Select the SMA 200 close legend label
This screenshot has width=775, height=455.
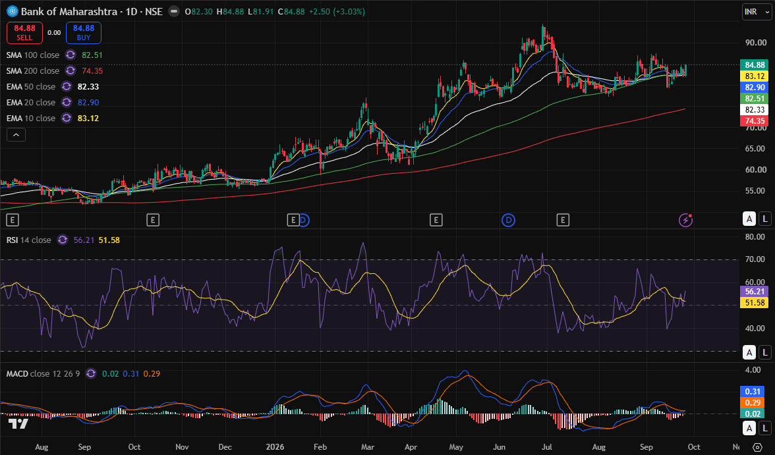[33, 70]
